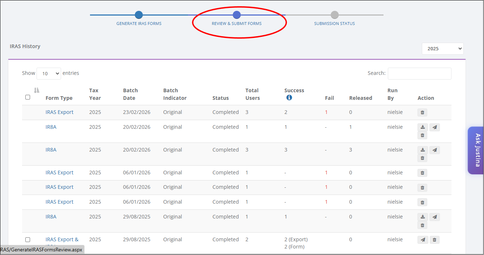Click the Run By column header

tap(393, 94)
